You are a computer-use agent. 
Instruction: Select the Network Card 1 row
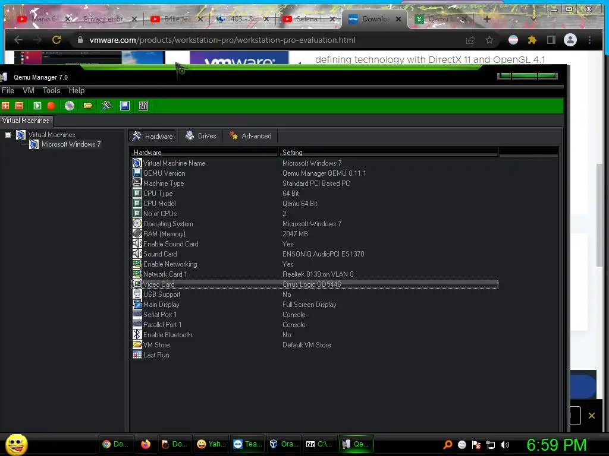(x=315, y=274)
